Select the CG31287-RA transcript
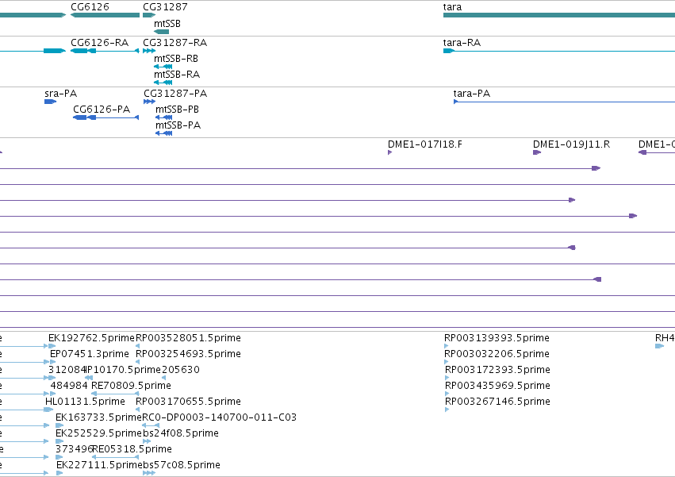This screenshot has width=675, height=477. 149,51
